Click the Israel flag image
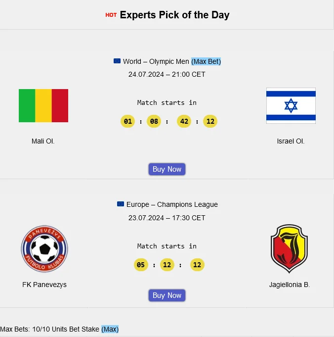 tap(291, 105)
